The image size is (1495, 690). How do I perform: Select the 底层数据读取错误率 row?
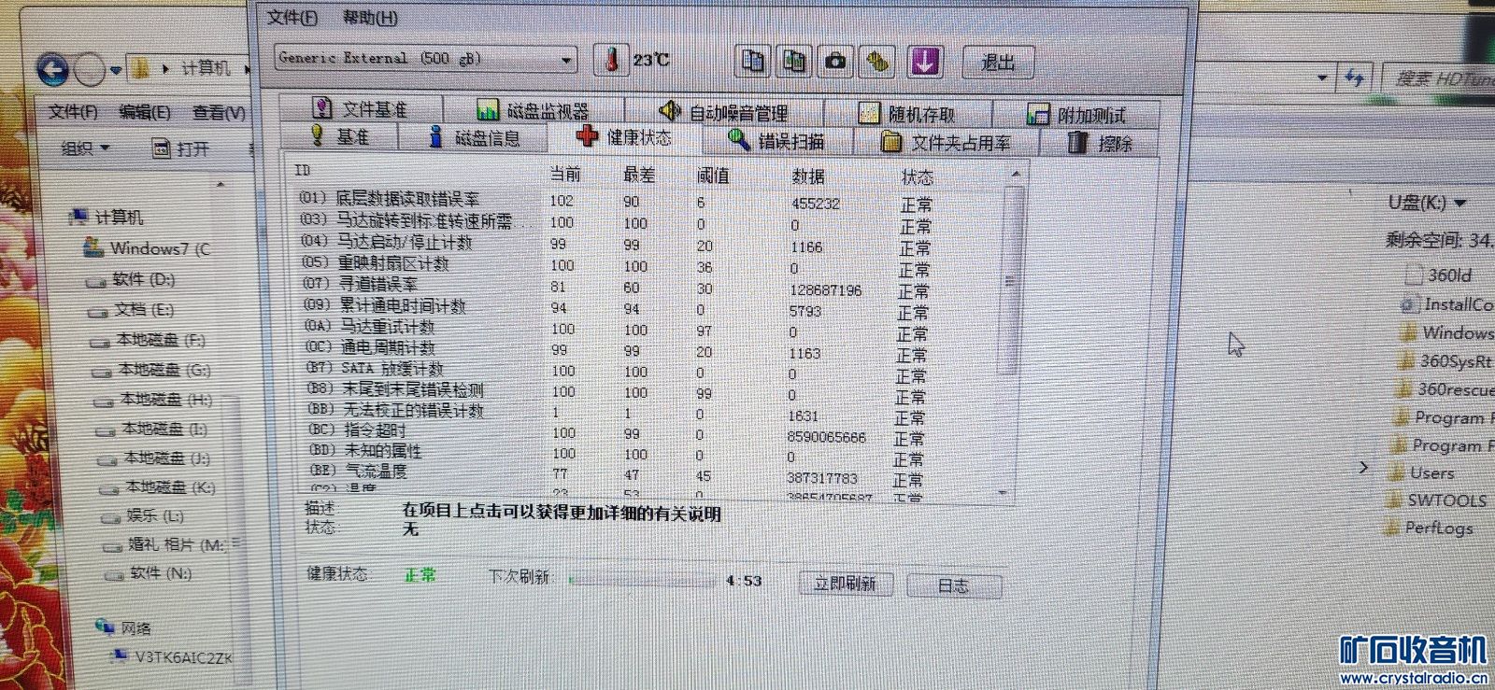click(617, 201)
